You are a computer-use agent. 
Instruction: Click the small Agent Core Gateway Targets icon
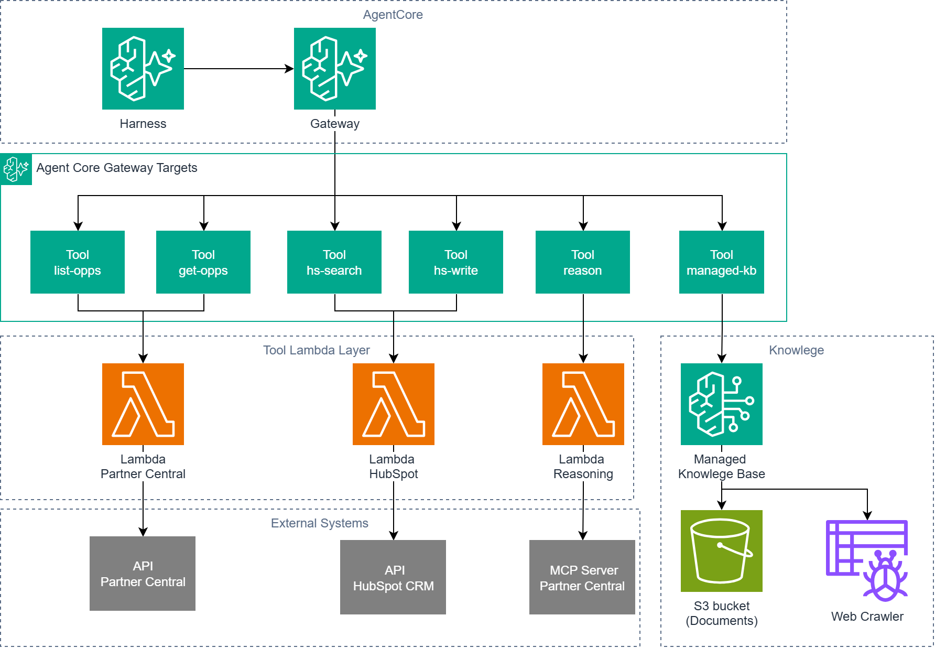pos(16,169)
